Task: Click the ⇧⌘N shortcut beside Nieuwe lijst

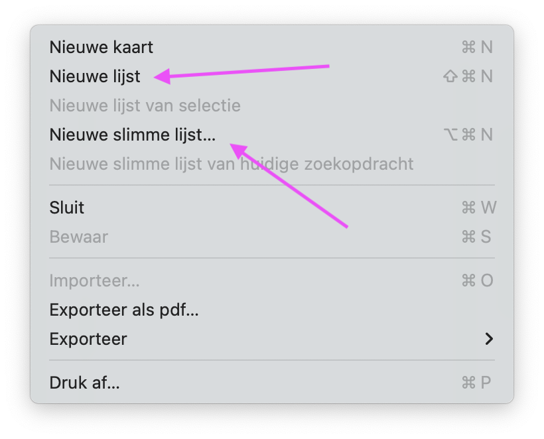Action: (x=468, y=76)
